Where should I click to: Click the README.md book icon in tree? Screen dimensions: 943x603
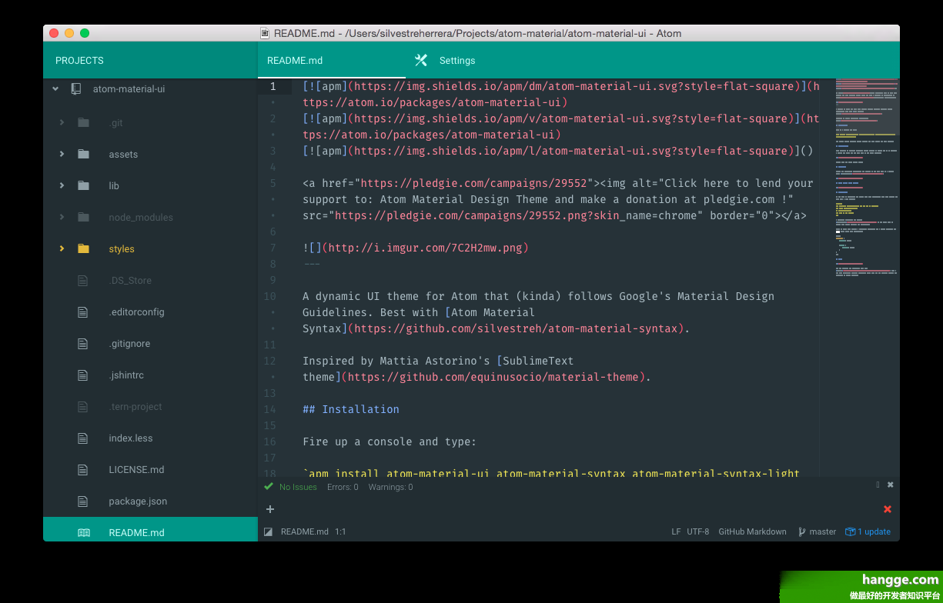point(83,532)
